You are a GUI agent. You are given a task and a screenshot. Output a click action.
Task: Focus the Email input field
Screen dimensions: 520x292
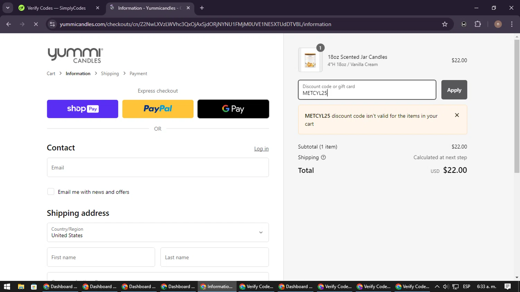(x=158, y=167)
